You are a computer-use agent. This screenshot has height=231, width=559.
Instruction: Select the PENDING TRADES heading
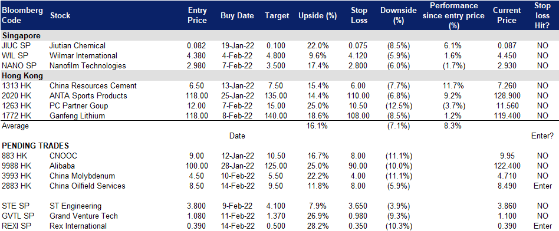pyautogui.click(x=35, y=146)
